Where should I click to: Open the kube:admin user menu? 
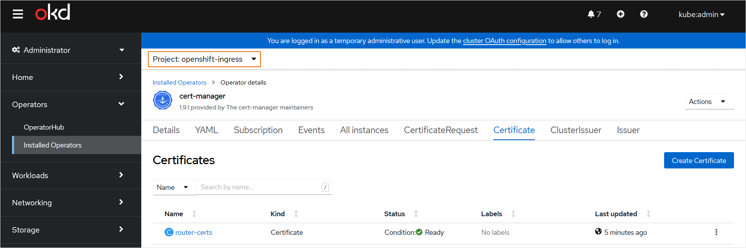tap(702, 14)
